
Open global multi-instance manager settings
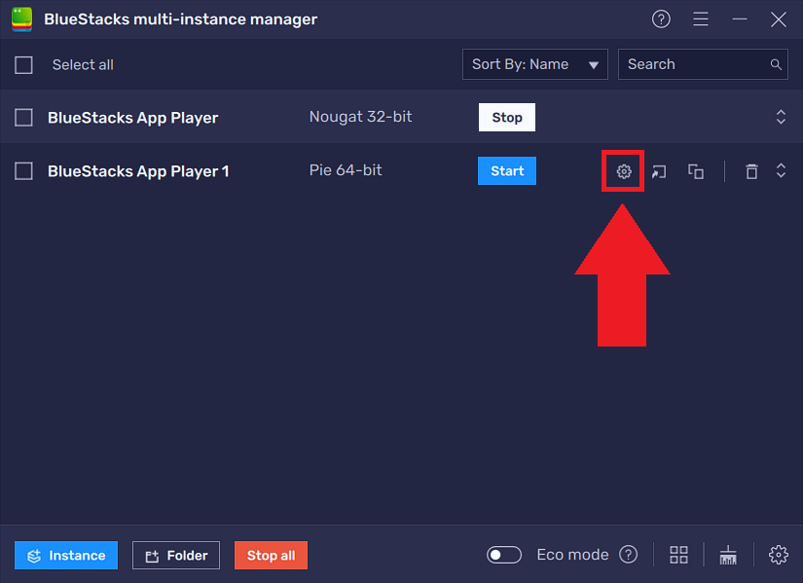(x=778, y=554)
